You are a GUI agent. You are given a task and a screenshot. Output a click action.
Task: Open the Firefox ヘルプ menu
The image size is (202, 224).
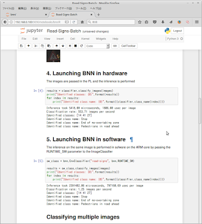pyautogui.click(x=95, y=8)
